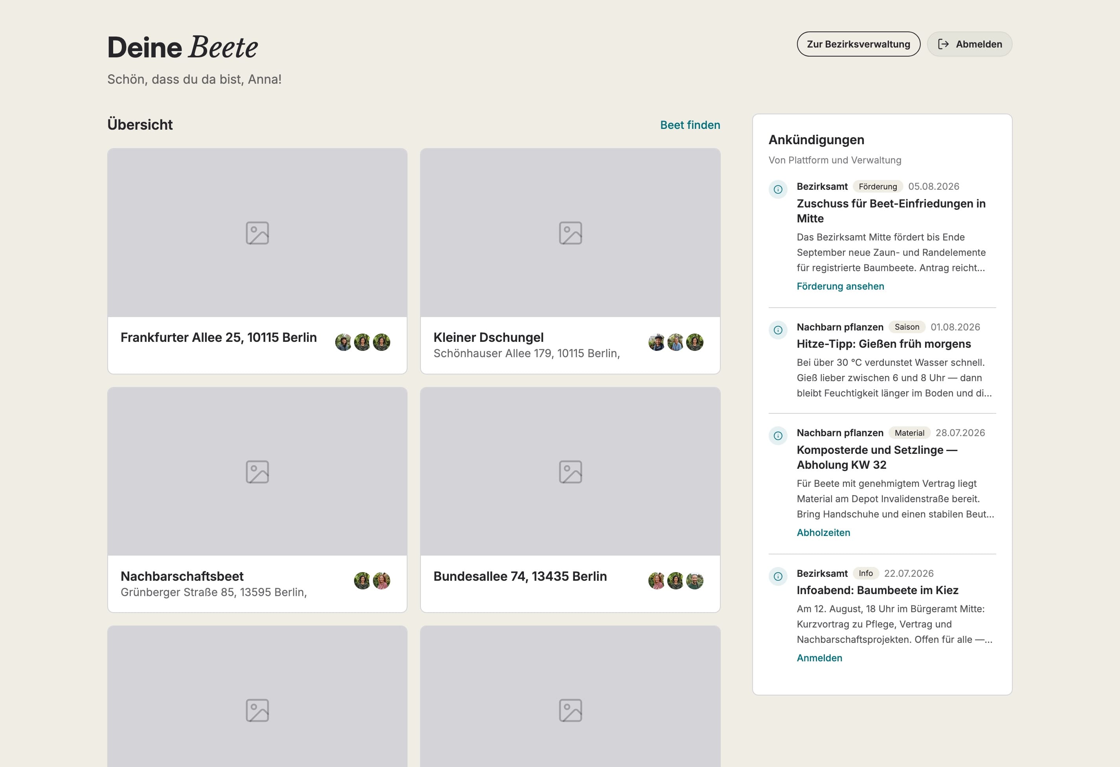The width and height of the screenshot is (1120, 767).
Task: Click the Material tag badge
Action: (x=909, y=433)
